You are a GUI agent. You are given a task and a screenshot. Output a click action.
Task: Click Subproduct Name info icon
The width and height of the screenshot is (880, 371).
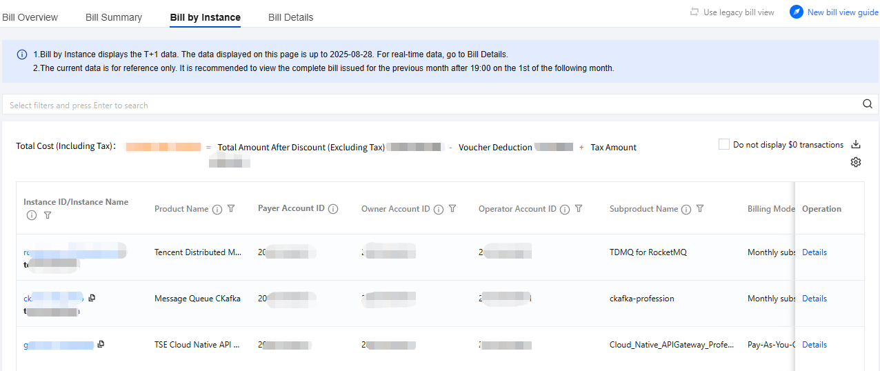pyautogui.click(x=687, y=210)
